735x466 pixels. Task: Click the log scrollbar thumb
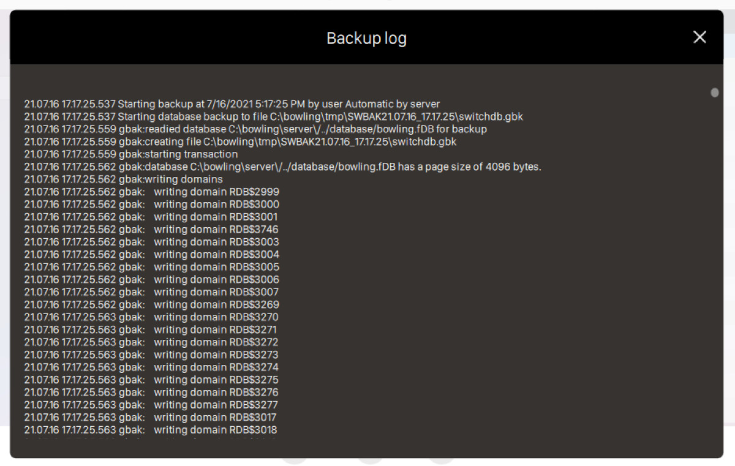click(714, 93)
